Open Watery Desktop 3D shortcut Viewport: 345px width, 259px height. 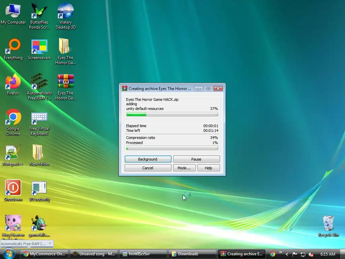(x=66, y=16)
